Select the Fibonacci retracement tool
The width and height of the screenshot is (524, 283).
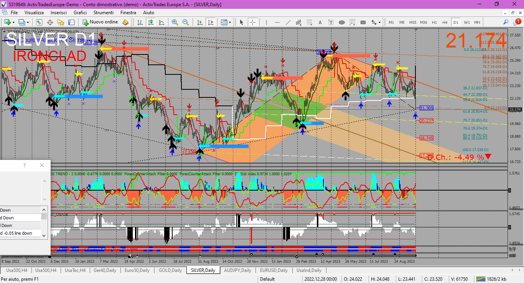click(x=309, y=22)
